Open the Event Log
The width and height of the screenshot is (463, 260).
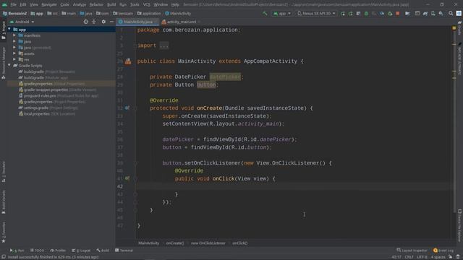(x=443, y=251)
